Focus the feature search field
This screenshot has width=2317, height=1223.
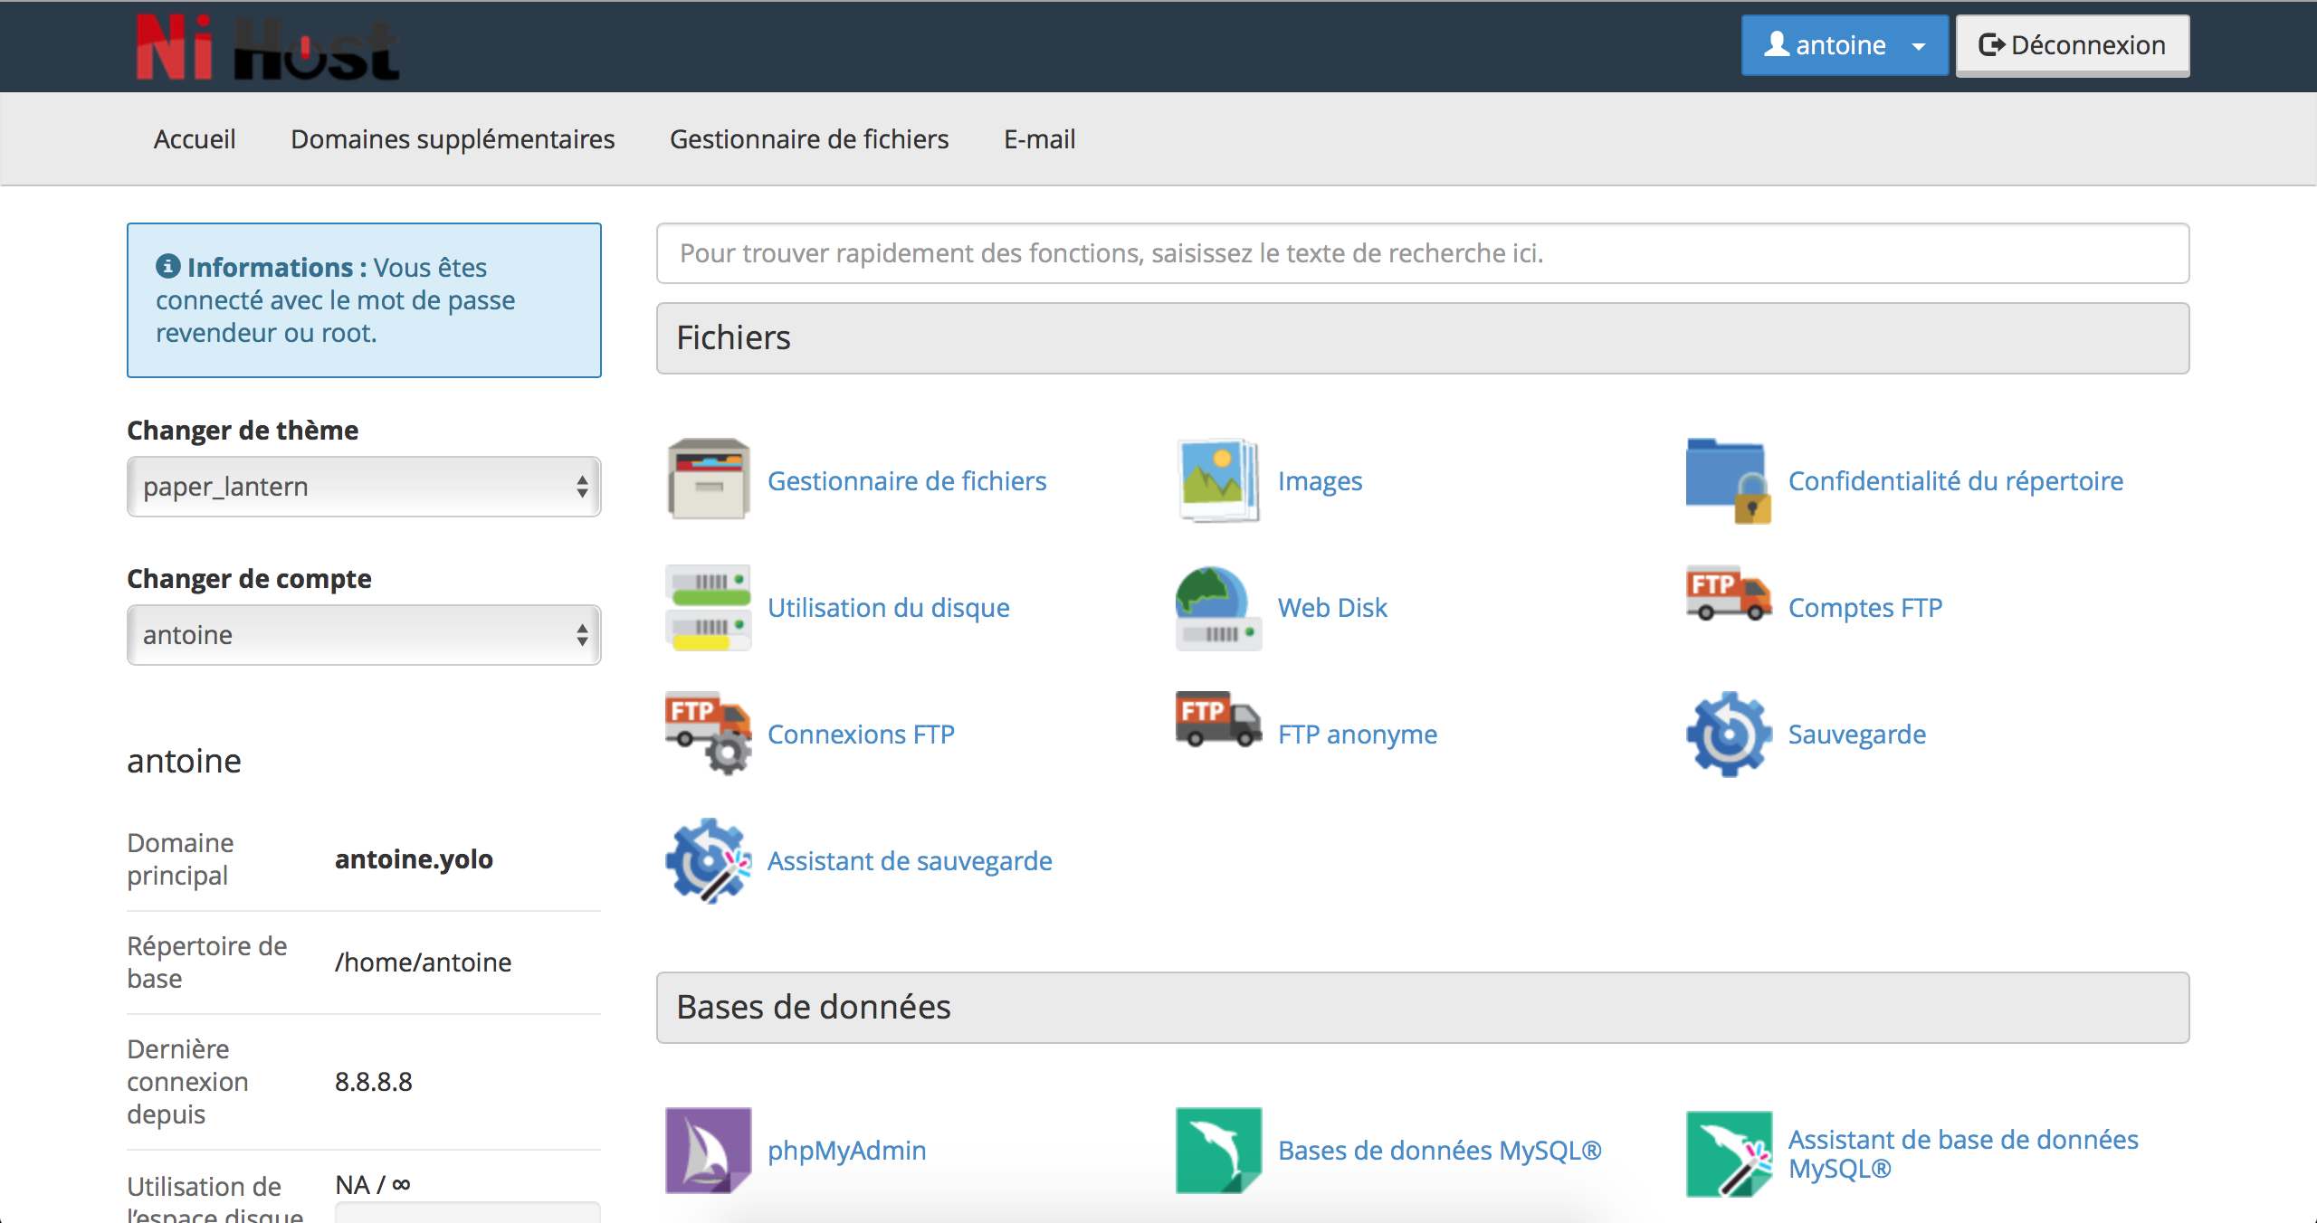(1423, 253)
